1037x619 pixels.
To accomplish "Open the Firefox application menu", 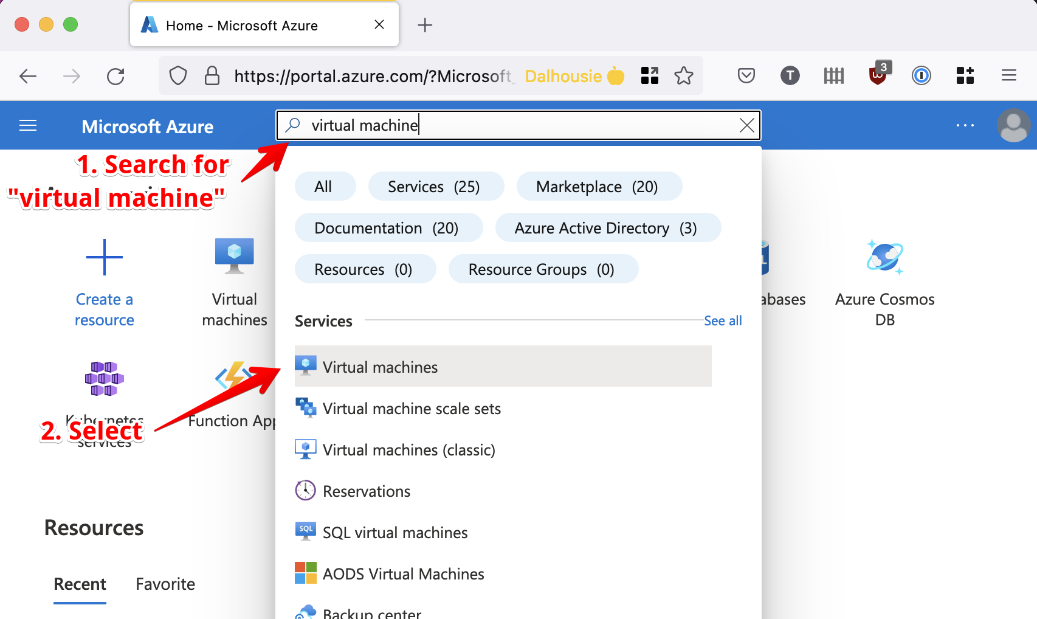I will [1008, 76].
